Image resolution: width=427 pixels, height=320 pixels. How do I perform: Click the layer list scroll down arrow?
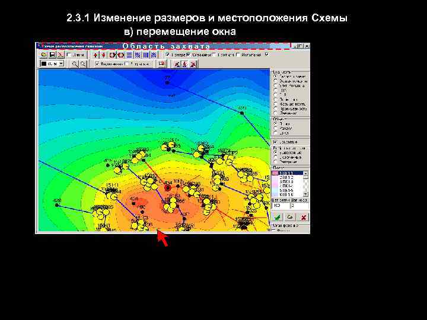click(x=306, y=194)
